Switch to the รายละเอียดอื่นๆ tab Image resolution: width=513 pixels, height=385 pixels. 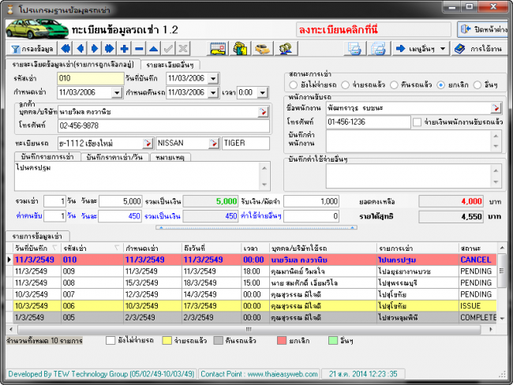[x=170, y=64]
